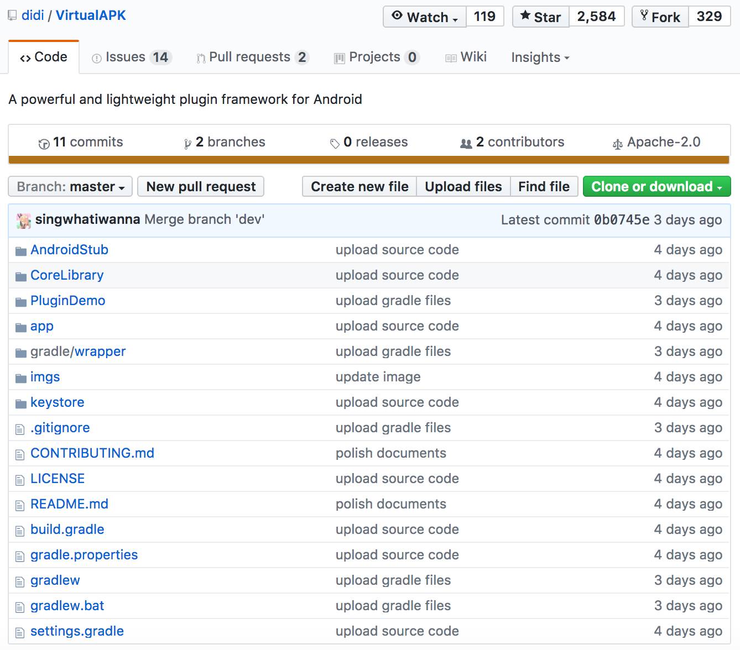The height and width of the screenshot is (650, 740).
Task: Open the Clone or download menu
Action: pos(656,187)
